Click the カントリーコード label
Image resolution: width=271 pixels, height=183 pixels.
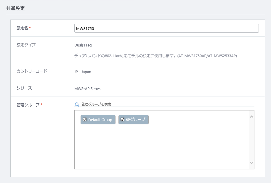(32, 71)
